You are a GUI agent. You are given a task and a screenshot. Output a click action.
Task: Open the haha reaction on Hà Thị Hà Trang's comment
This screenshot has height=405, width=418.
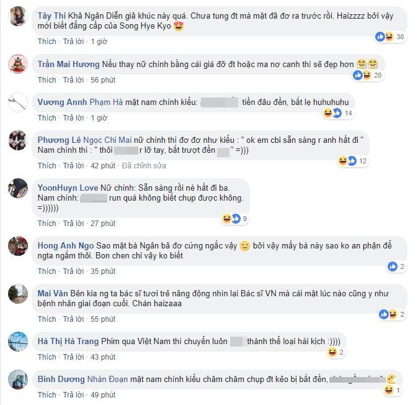point(336,352)
